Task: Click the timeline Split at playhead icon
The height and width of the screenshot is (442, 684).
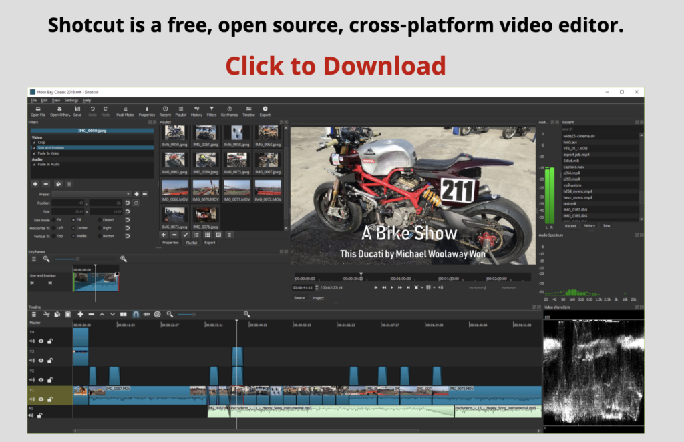Action: tap(124, 314)
